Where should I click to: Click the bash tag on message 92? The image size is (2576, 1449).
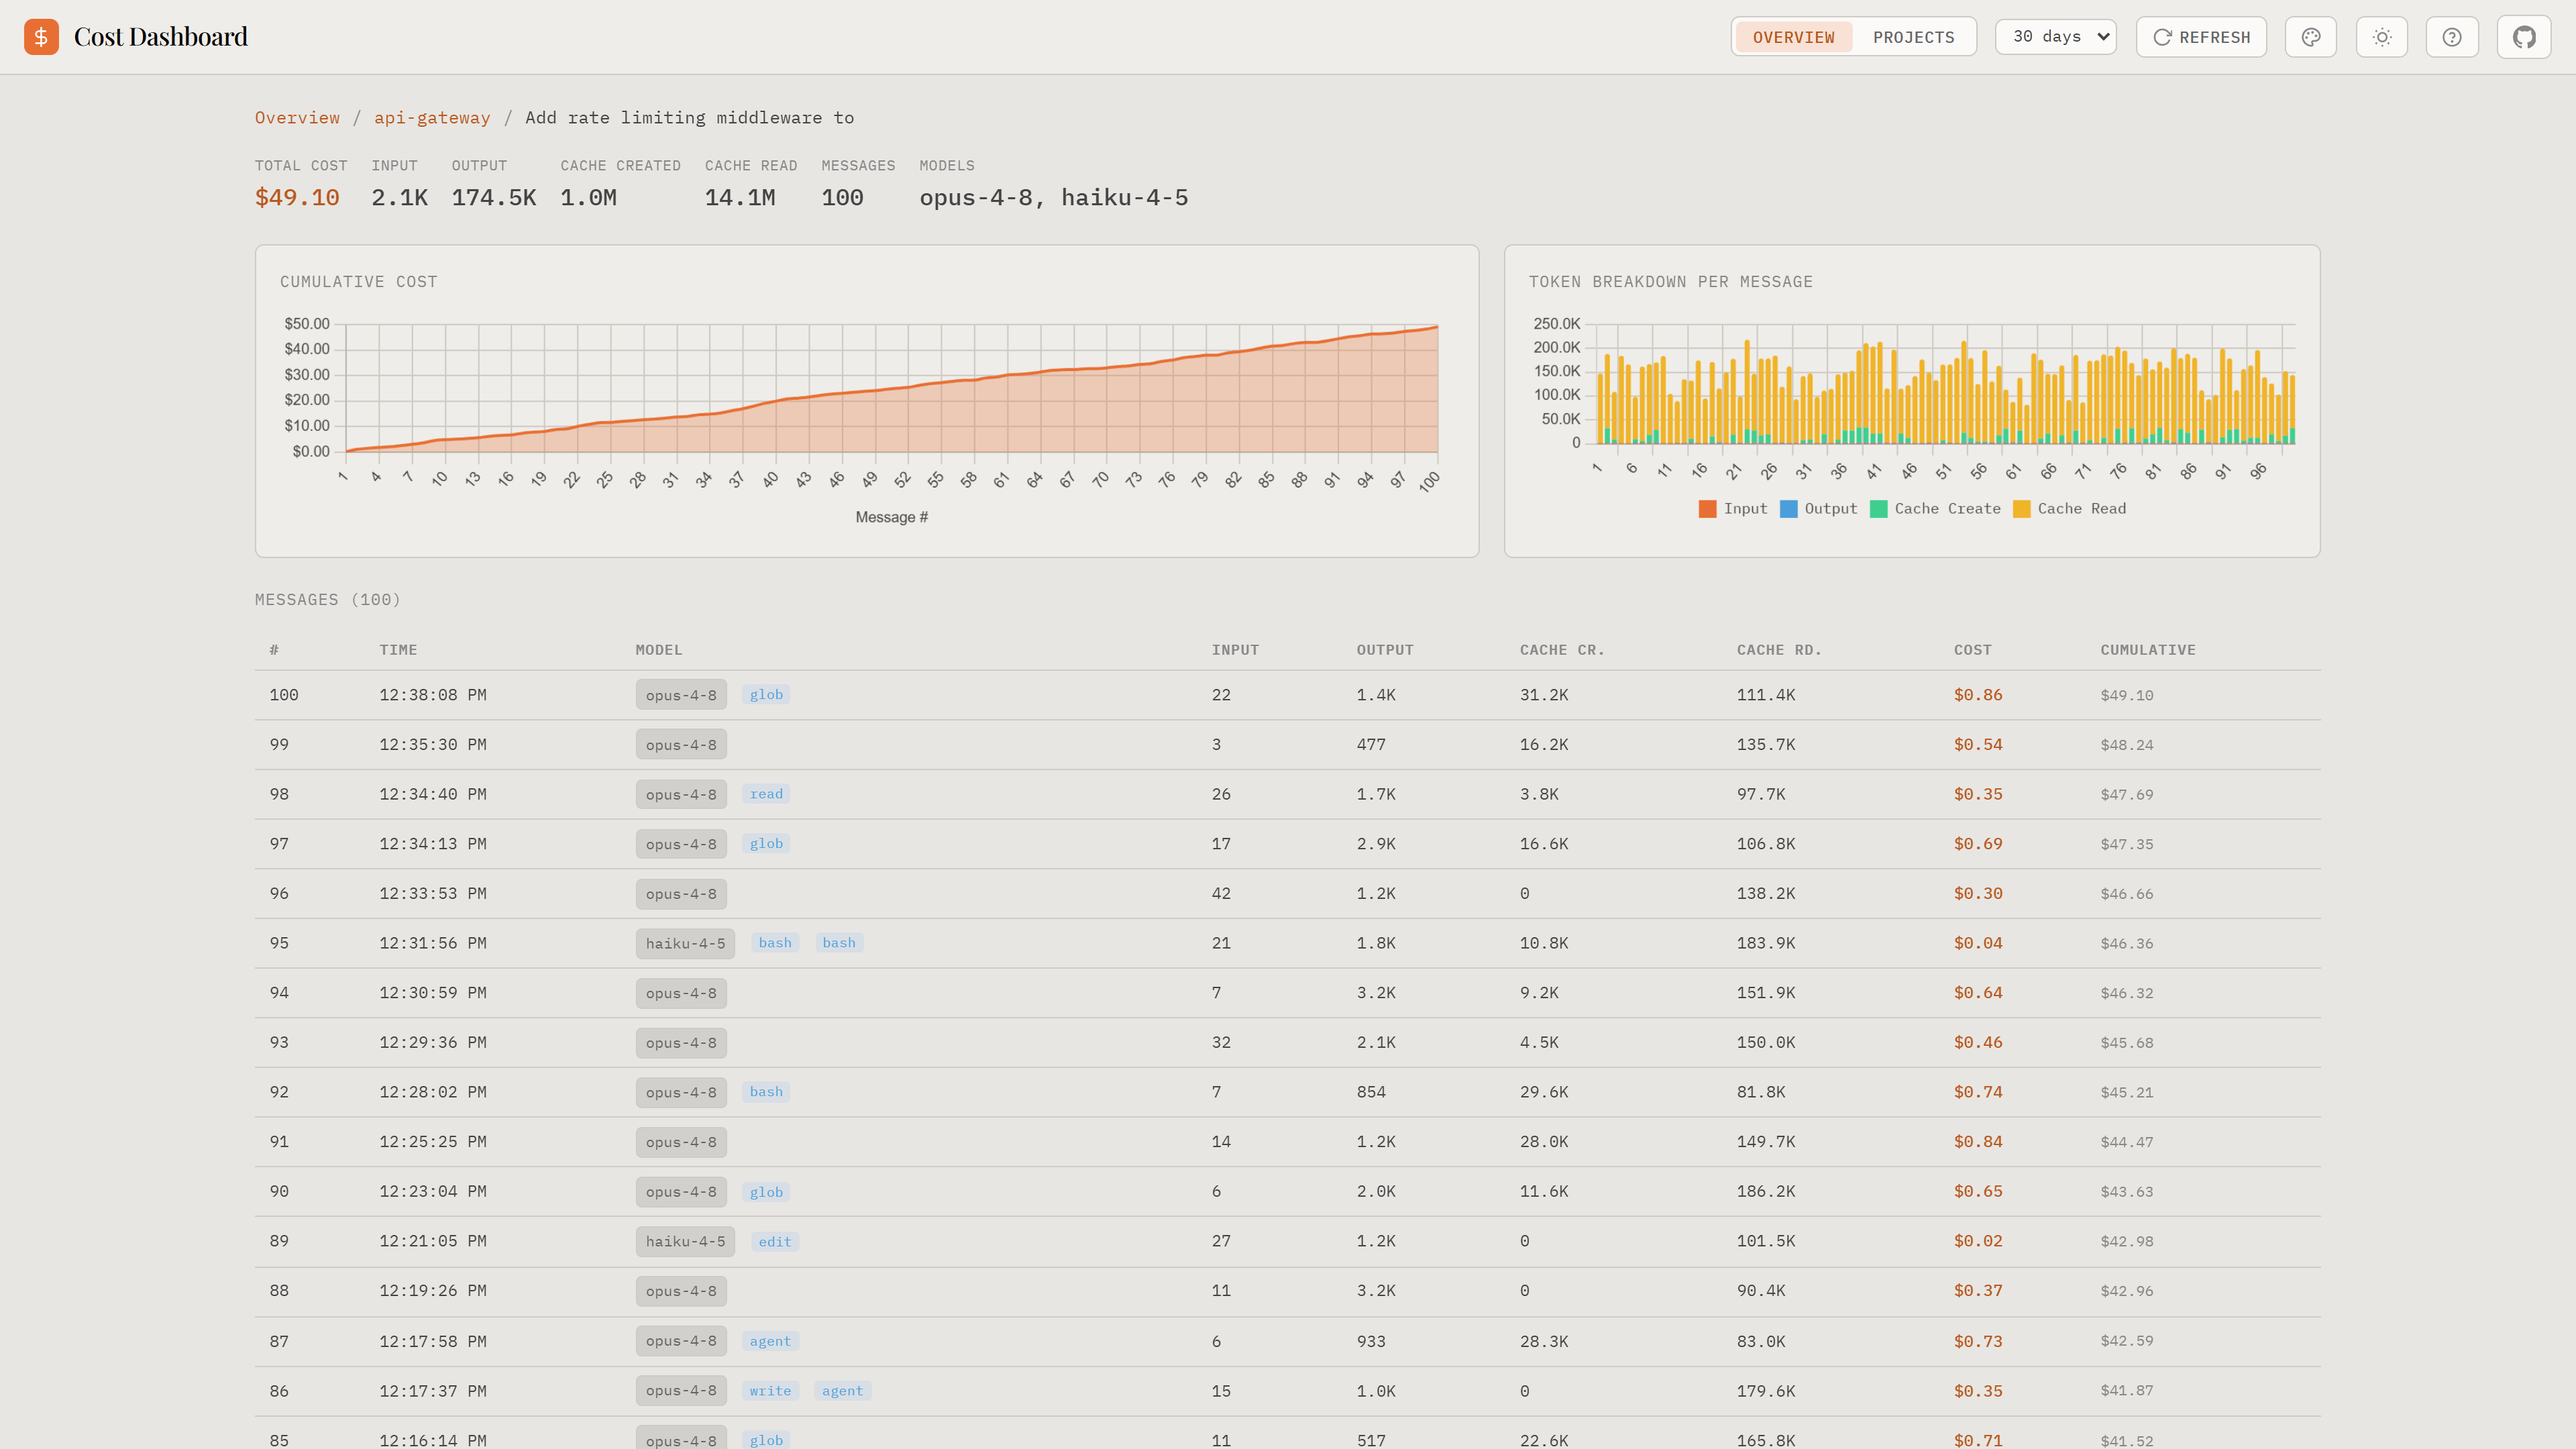tap(766, 1092)
